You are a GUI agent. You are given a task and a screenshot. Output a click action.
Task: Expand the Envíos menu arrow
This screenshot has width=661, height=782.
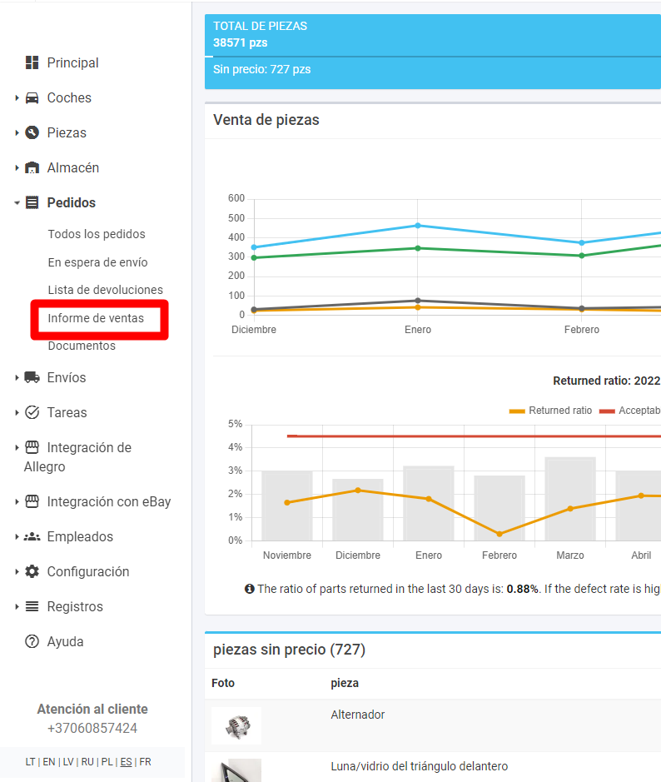point(17,377)
